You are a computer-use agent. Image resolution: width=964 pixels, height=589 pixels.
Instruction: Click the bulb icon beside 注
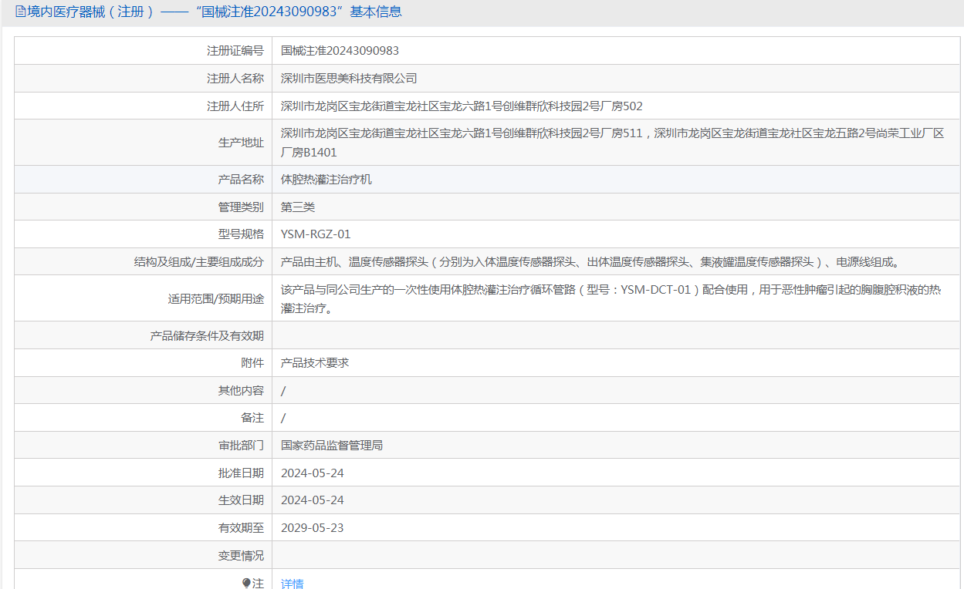(x=247, y=584)
